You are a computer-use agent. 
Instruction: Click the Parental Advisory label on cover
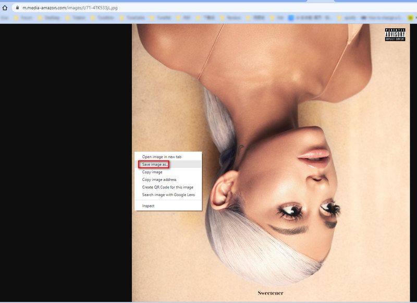coord(395,35)
